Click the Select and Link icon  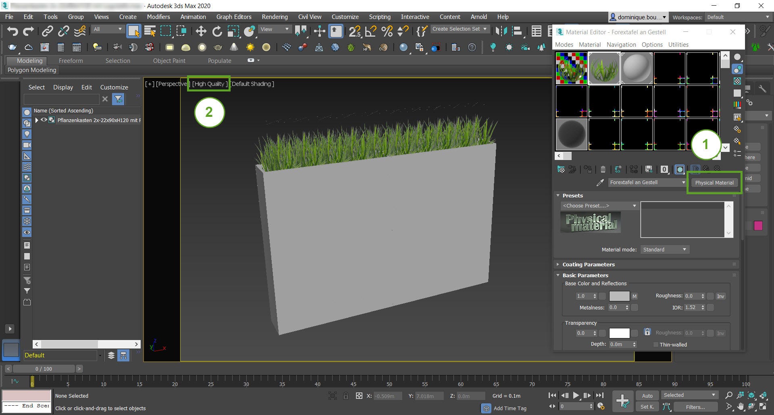click(x=48, y=31)
